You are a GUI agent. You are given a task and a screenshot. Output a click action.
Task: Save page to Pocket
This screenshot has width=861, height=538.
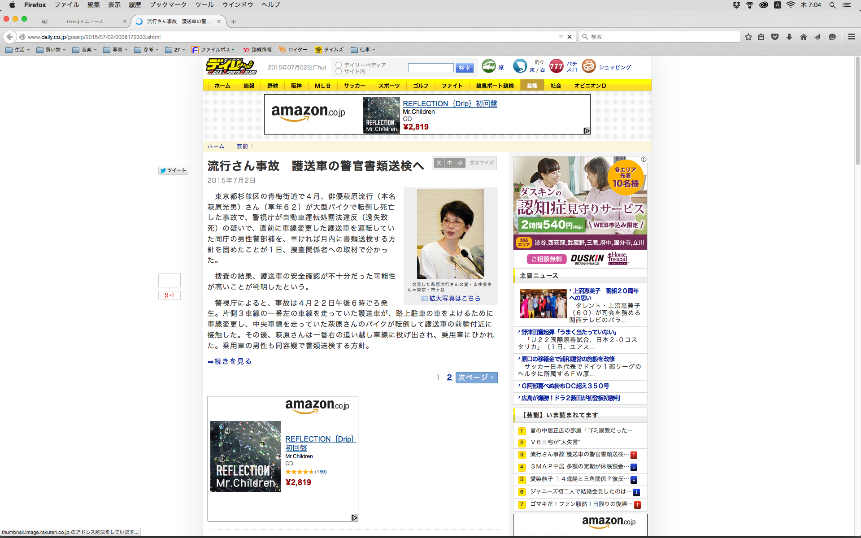pos(775,37)
